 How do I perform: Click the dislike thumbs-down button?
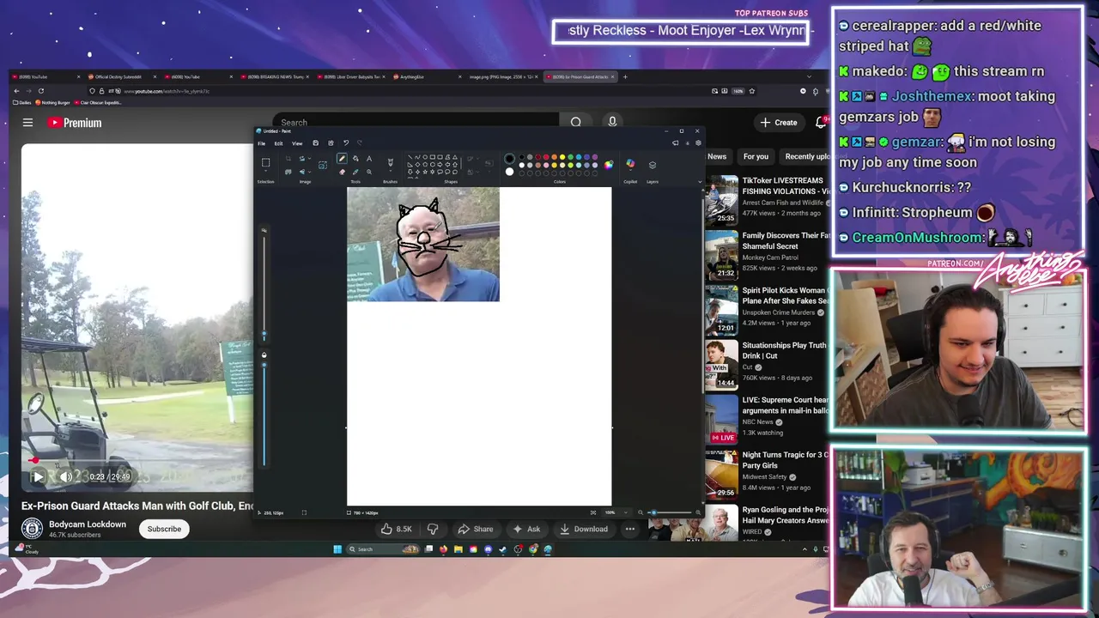(x=433, y=529)
